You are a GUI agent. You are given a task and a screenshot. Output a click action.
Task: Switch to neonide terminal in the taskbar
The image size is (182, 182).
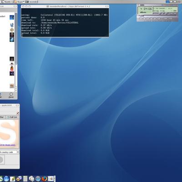32,2
